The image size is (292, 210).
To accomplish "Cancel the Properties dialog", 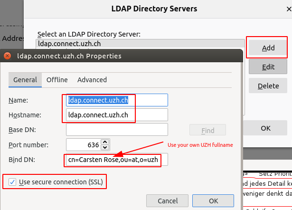I will 167,200.
